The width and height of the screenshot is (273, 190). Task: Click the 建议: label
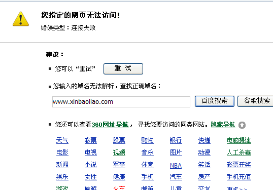point(55,55)
